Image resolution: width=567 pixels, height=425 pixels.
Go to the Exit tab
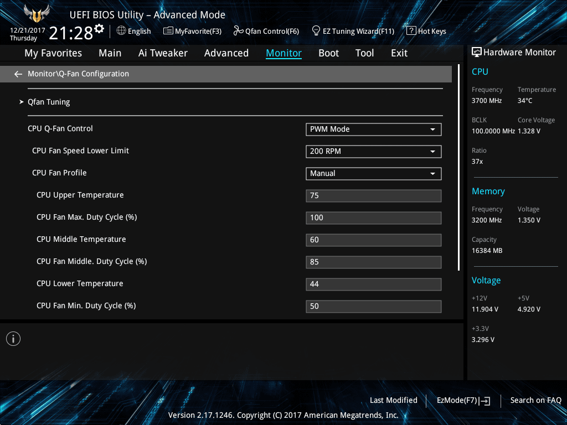[x=399, y=53]
